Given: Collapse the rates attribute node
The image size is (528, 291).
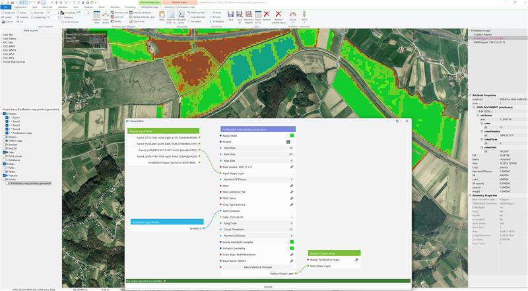Looking at the screenshot, I should pos(482,123).
